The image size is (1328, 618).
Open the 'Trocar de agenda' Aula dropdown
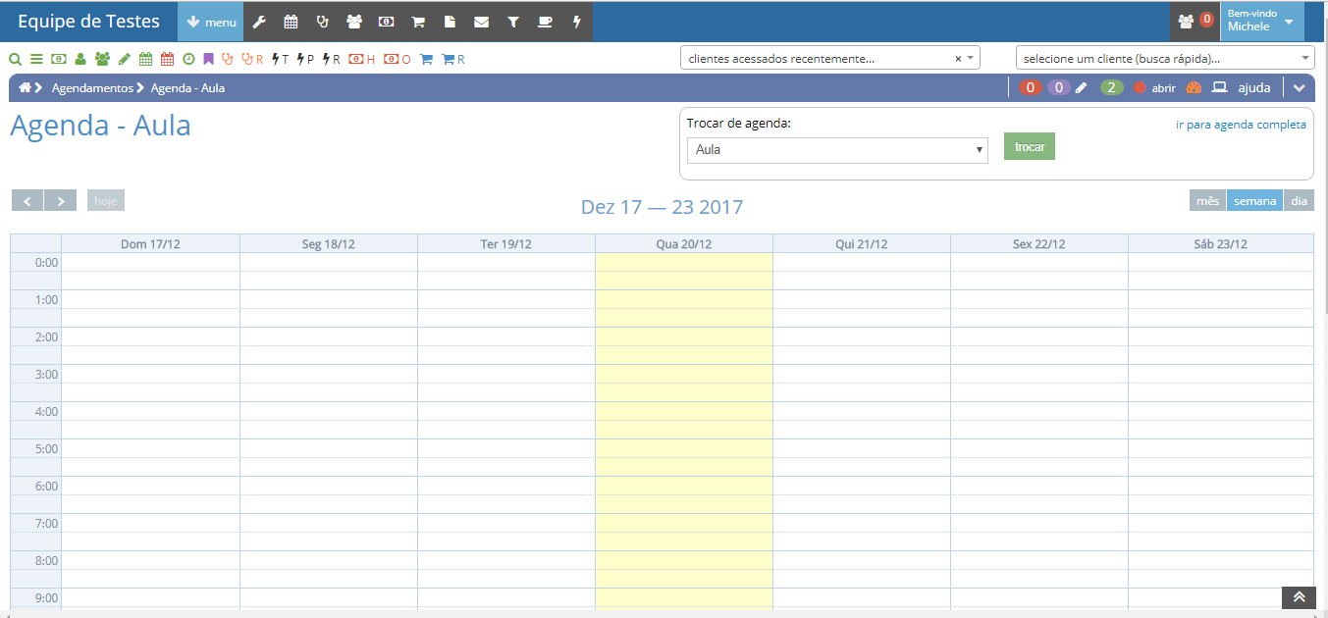tap(836, 150)
